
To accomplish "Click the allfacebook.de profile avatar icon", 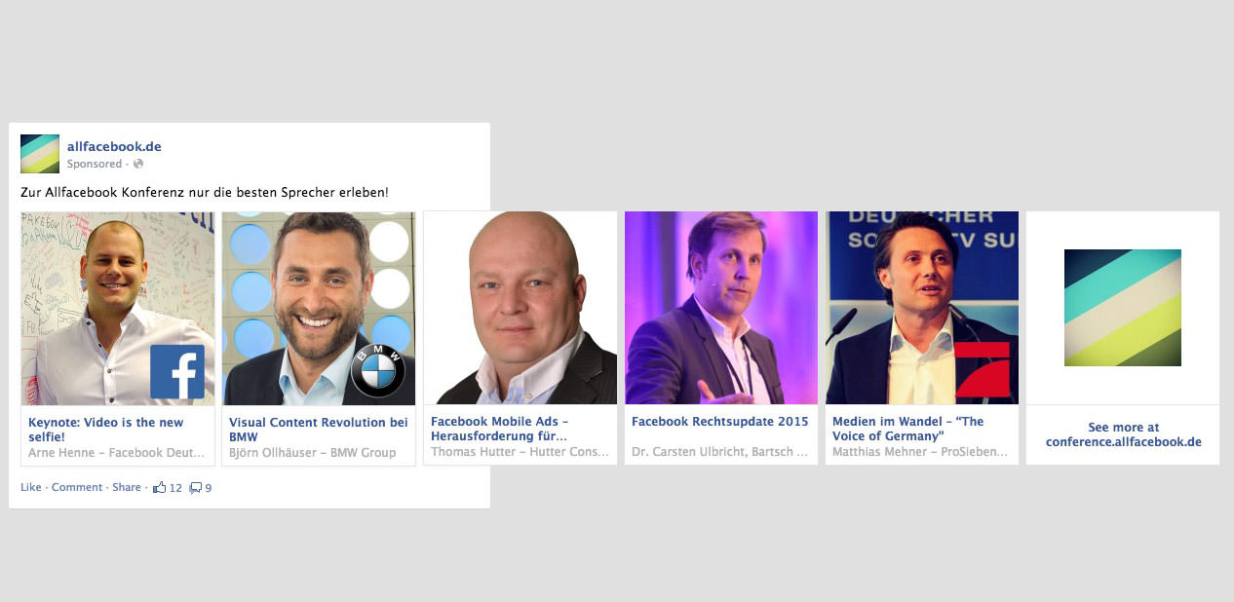I will (x=40, y=154).
